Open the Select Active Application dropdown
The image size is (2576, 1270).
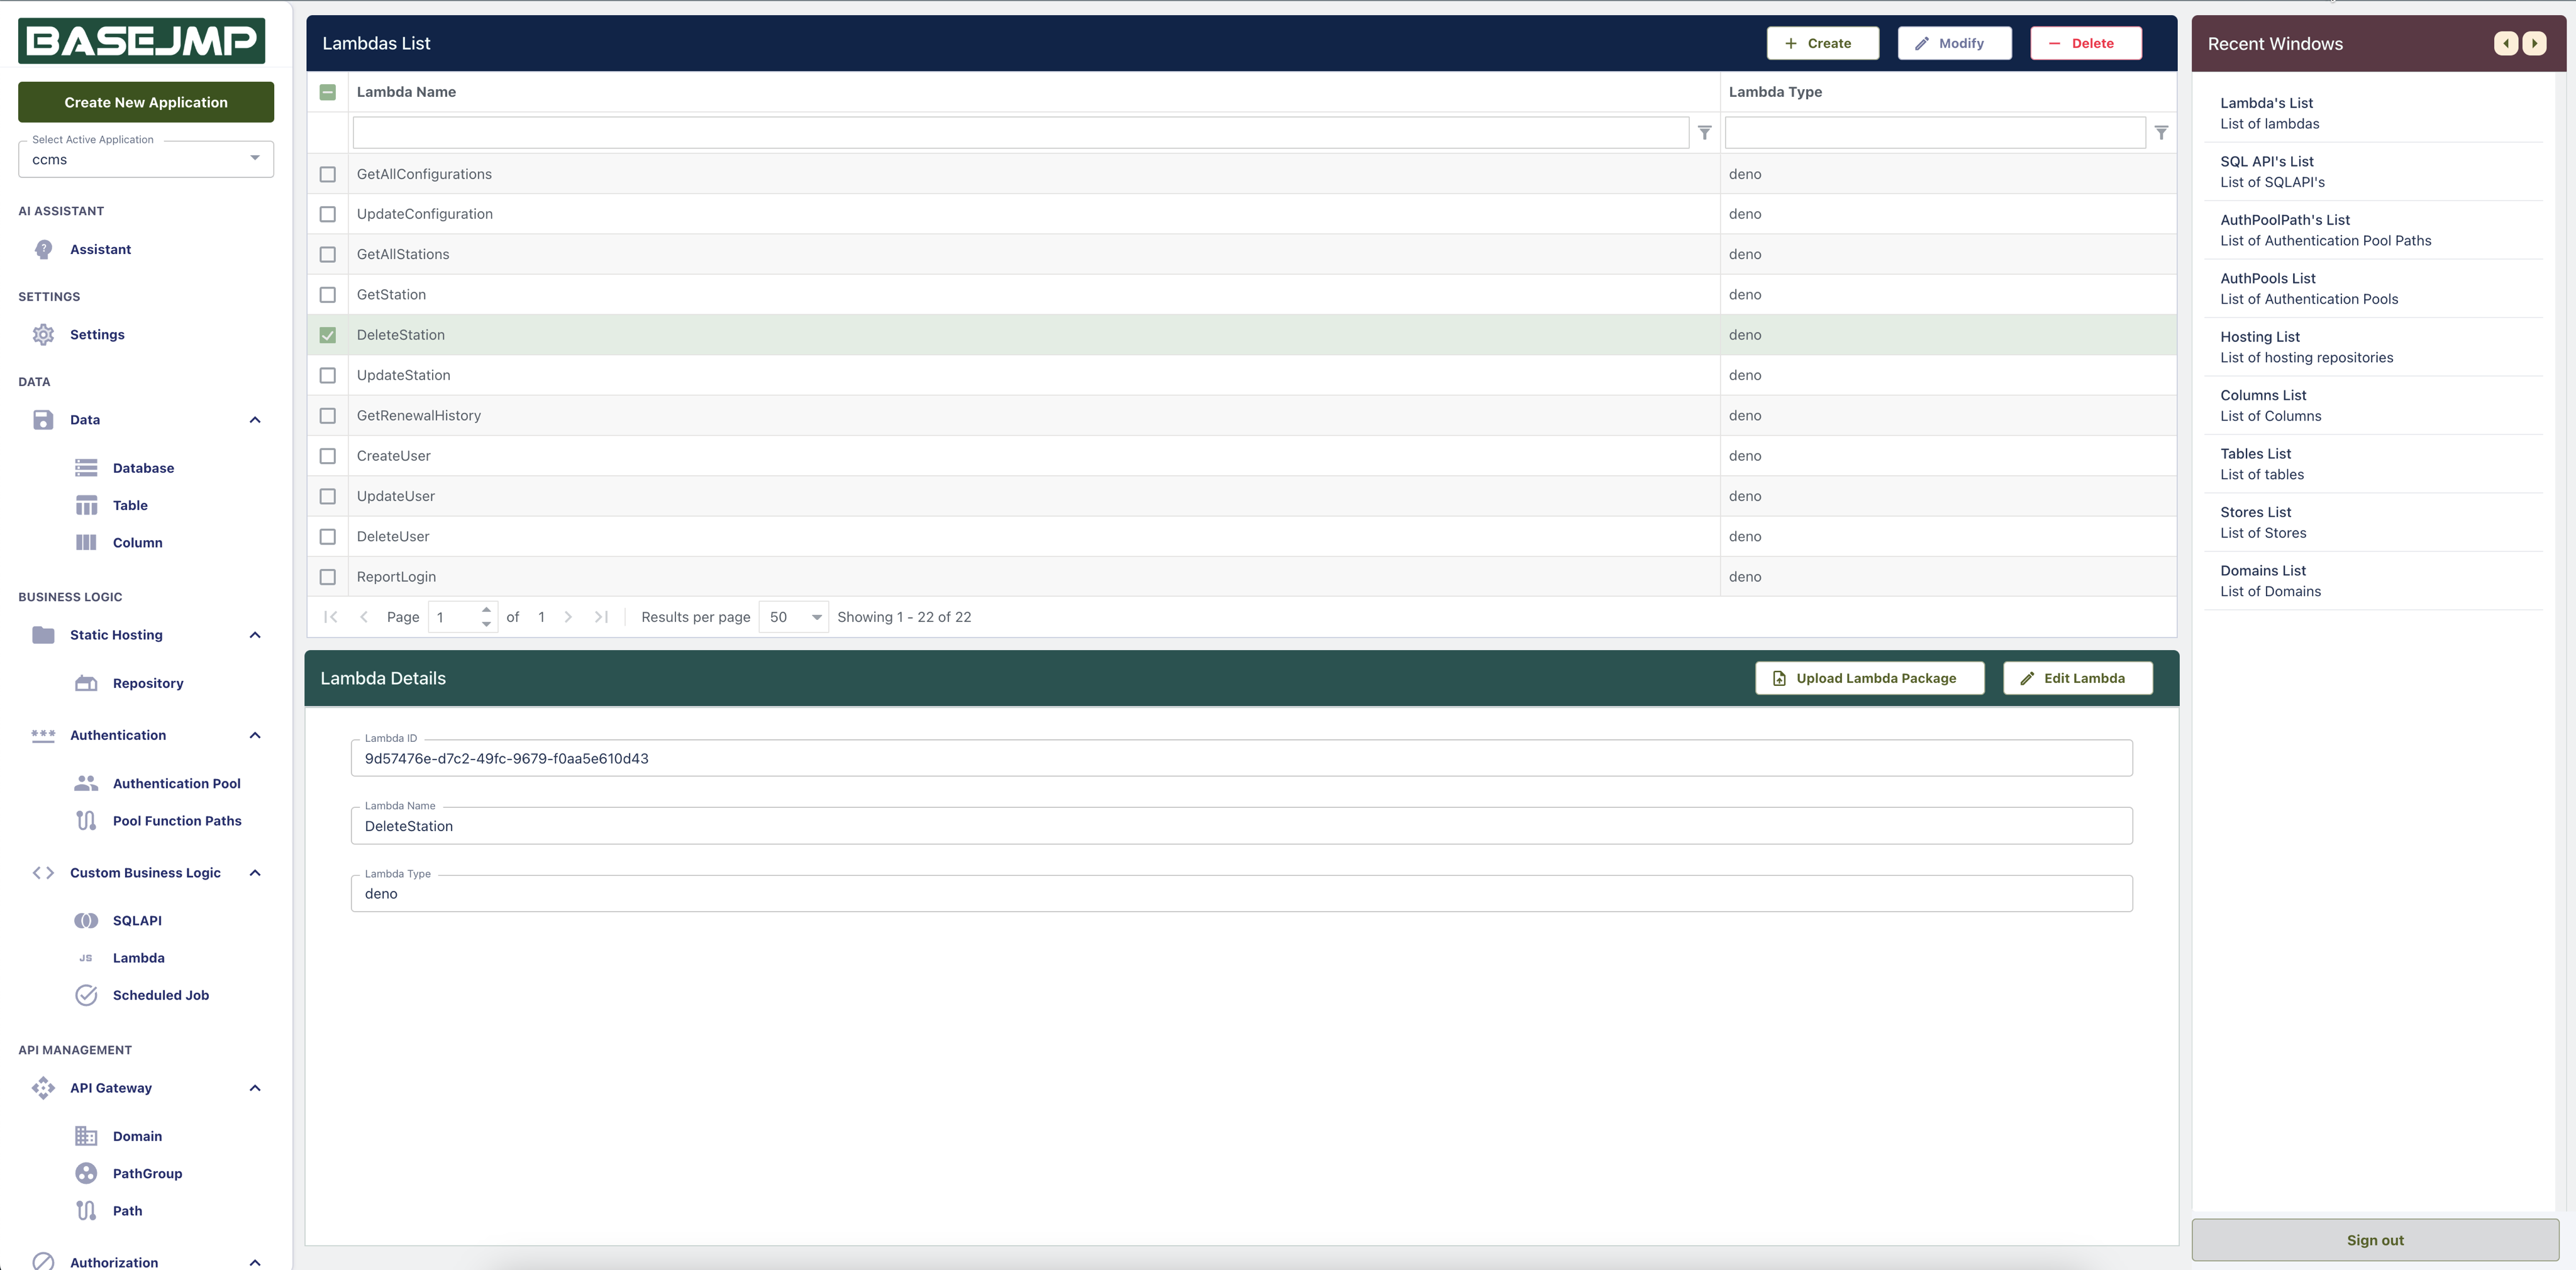pyautogui.click(x=146, y=159)
